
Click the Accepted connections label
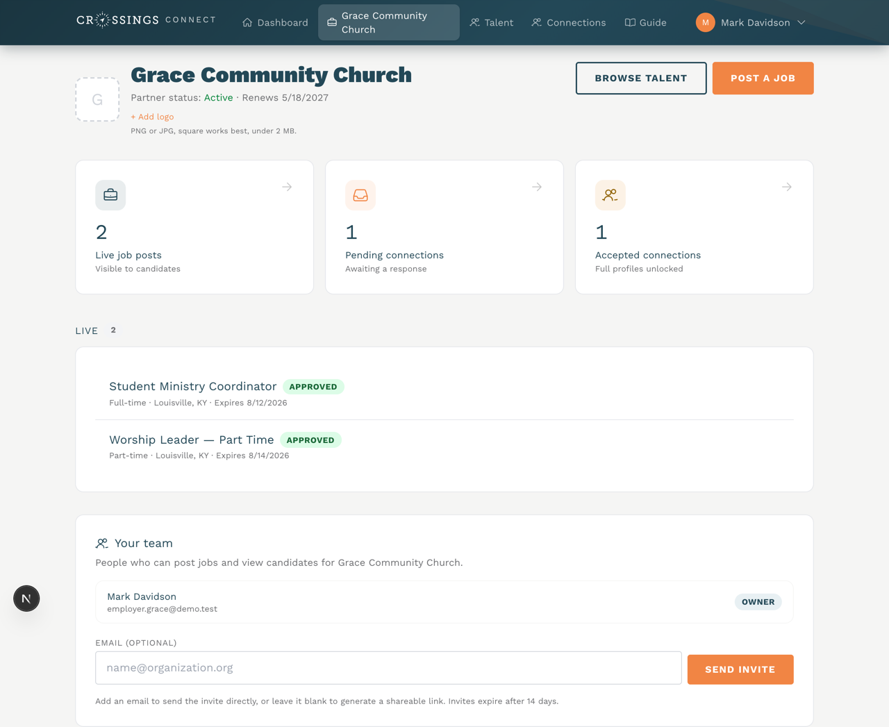point(648,255)
